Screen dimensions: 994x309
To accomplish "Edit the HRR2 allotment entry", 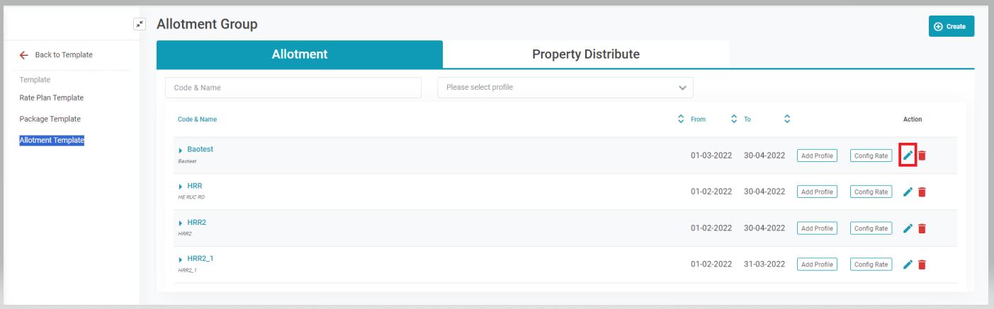I will point(908,228).
